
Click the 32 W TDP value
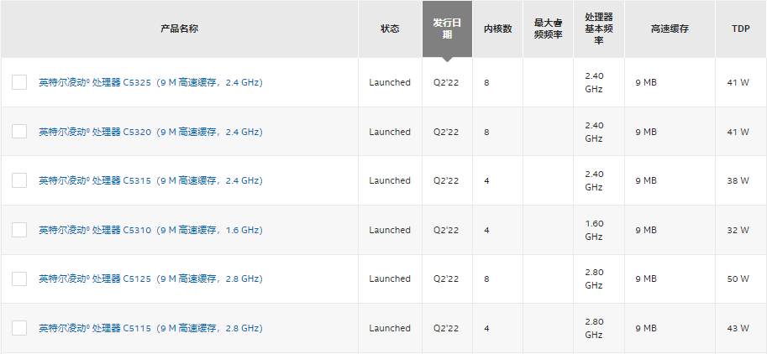click(738, 230)
